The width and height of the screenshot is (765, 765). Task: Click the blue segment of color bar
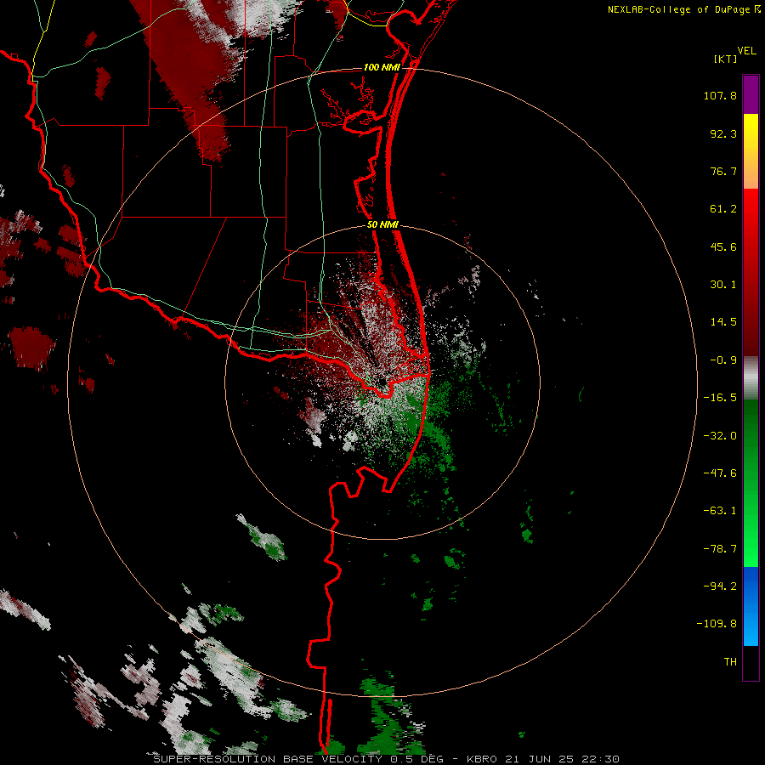751,606
